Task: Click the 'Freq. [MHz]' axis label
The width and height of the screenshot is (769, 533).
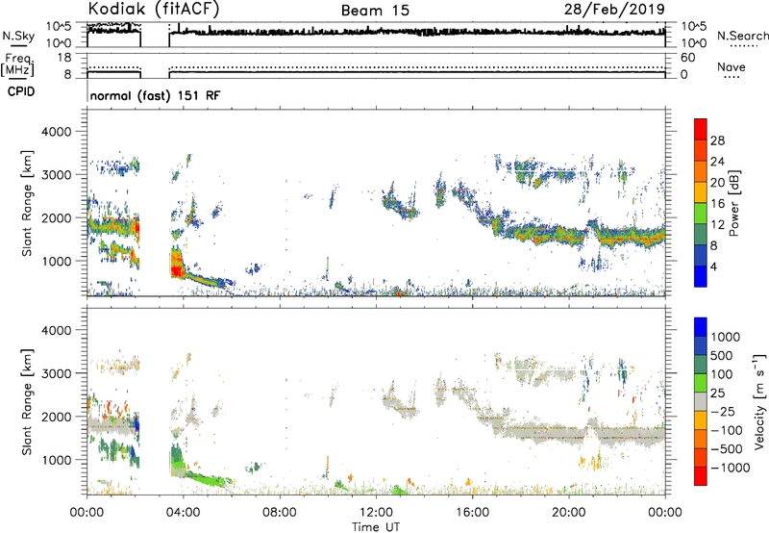Action: point(17,64)
